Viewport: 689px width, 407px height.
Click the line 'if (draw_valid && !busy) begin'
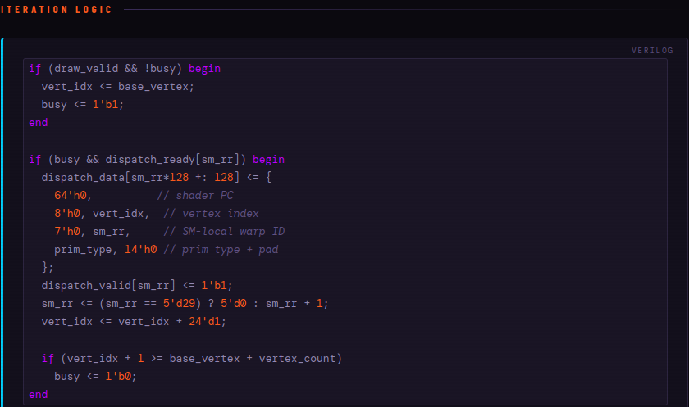click(125, 69)
